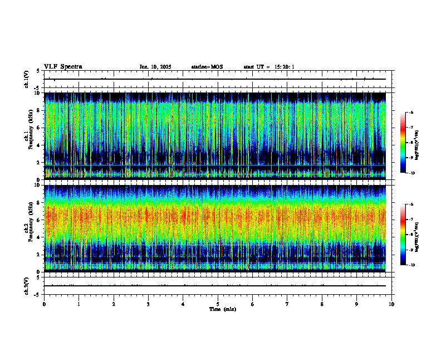Click time axis tick label "1"

pyautogui.click(x=79, y=304)
